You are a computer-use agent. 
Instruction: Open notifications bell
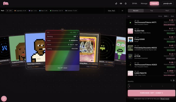[x=126, y=3]
